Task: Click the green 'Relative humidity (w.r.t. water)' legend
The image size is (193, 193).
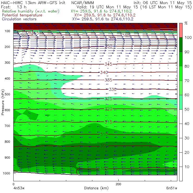Action: 31,11
